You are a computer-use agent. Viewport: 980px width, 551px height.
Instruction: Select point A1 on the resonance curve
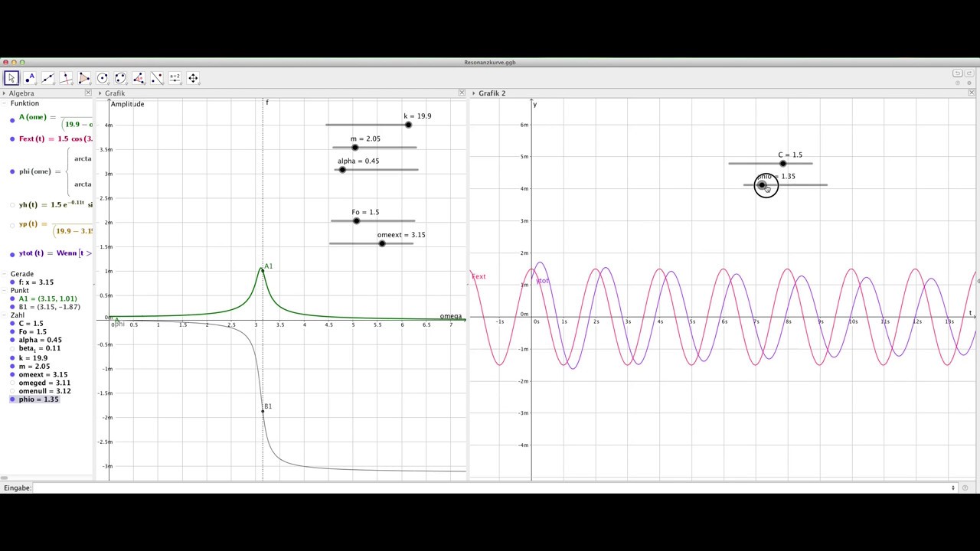pyautogui.click(x=262, y=270)
